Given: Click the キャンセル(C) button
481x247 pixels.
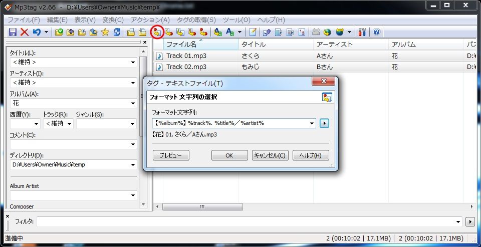Looking at the screenshot, I should coord(270,155).
